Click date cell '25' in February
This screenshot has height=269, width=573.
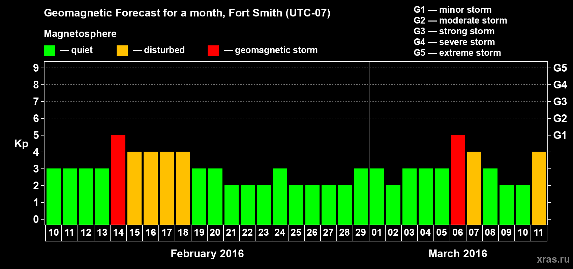296,233
